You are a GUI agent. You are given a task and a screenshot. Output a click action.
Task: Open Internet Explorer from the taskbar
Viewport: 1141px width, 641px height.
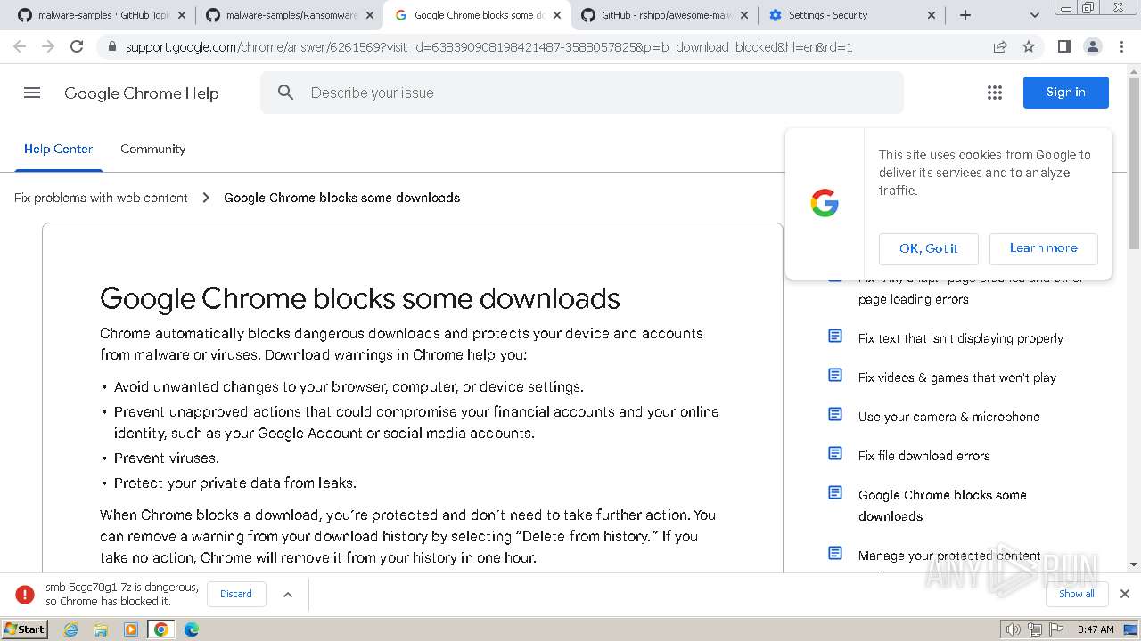point(71,629)
